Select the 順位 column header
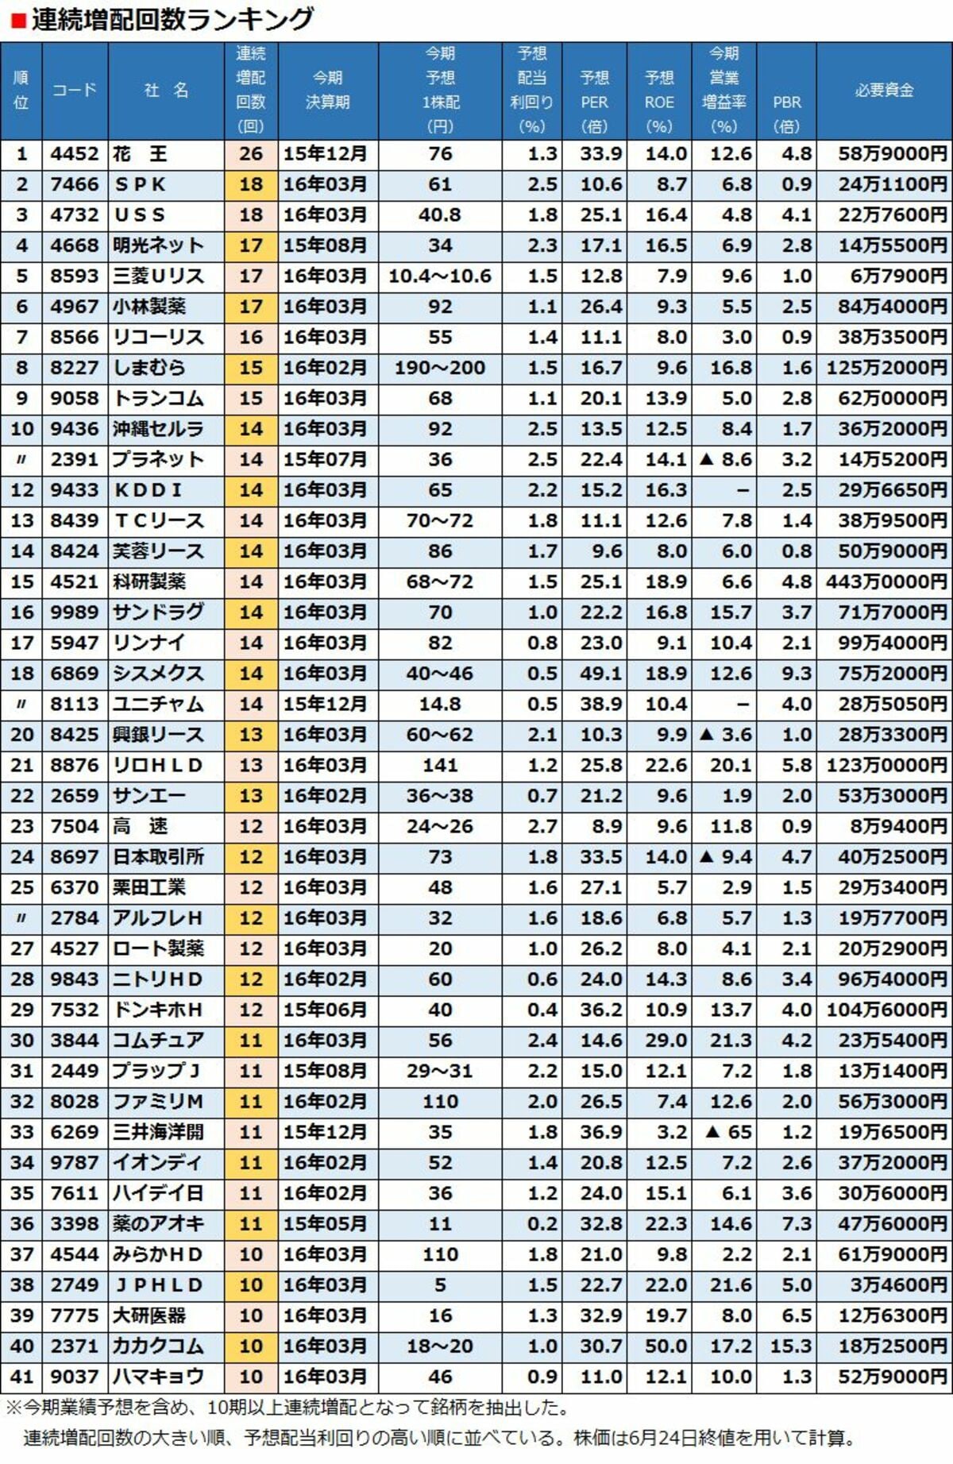 point(21,90)
